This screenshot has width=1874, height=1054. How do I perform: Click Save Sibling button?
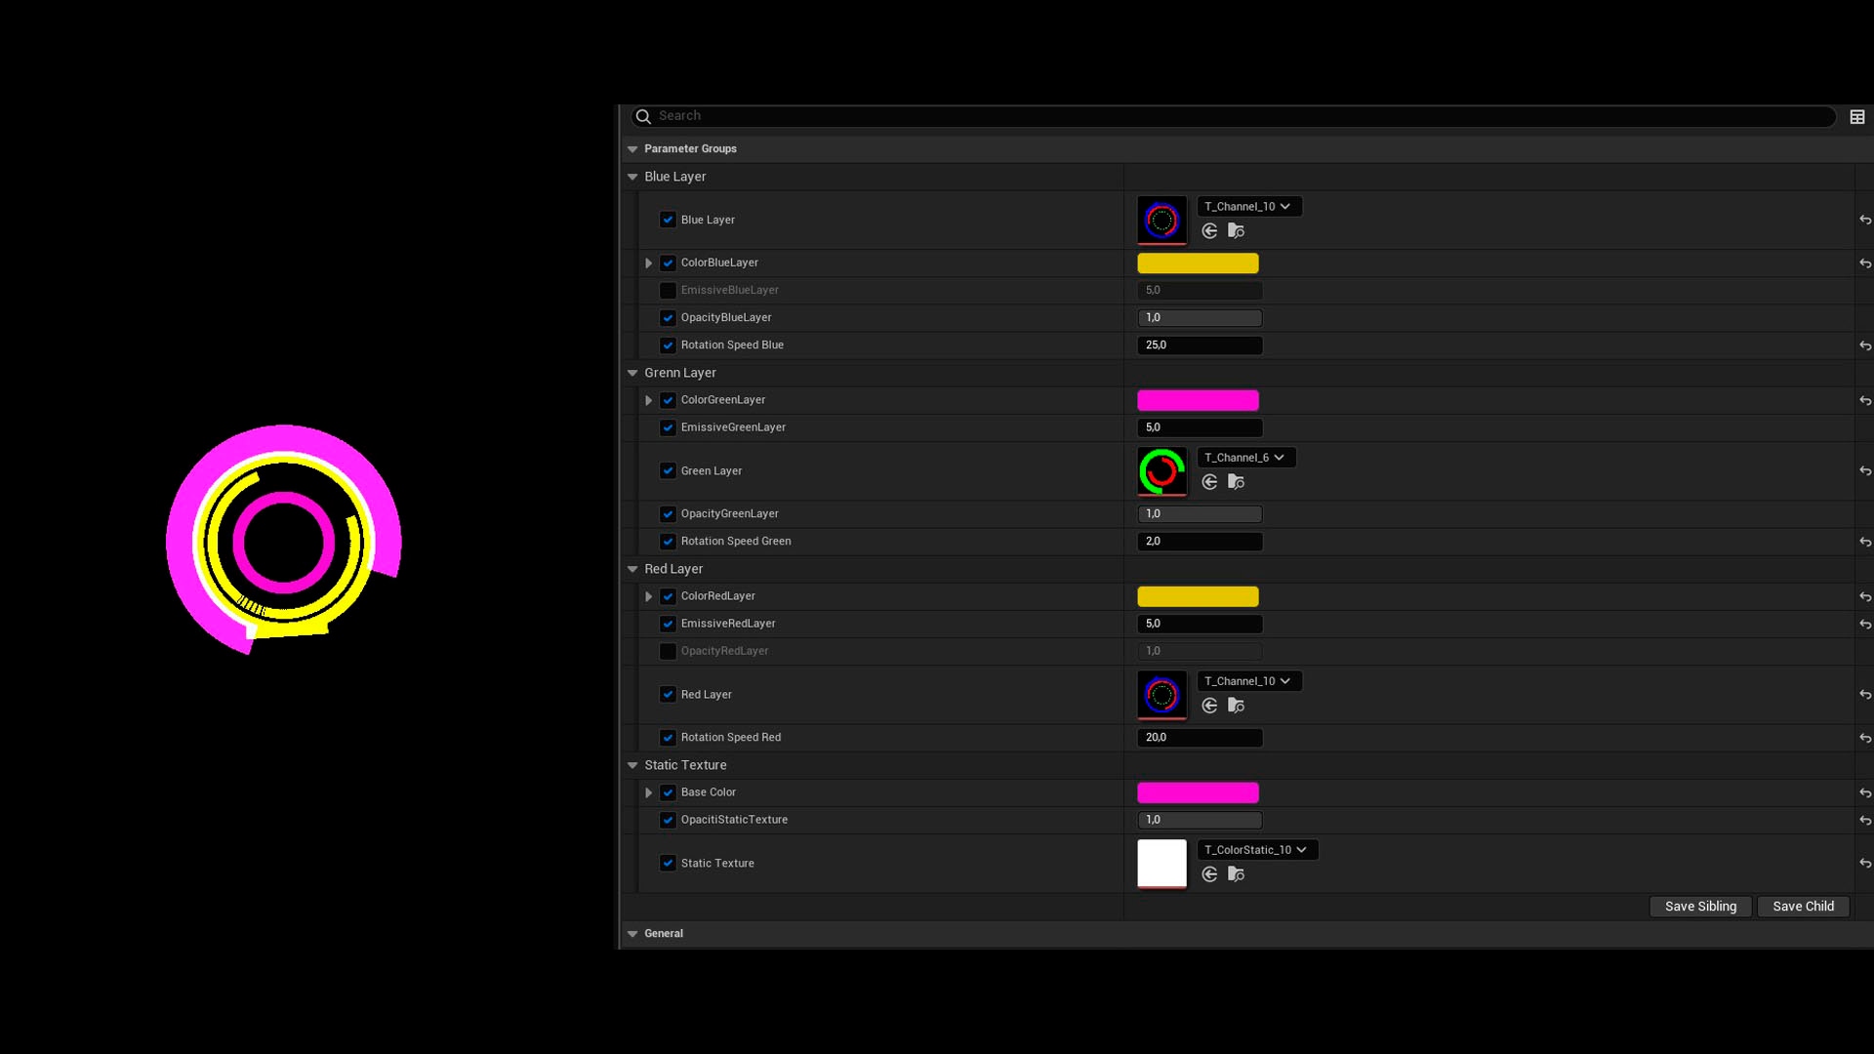click(x=1700, y=906)
